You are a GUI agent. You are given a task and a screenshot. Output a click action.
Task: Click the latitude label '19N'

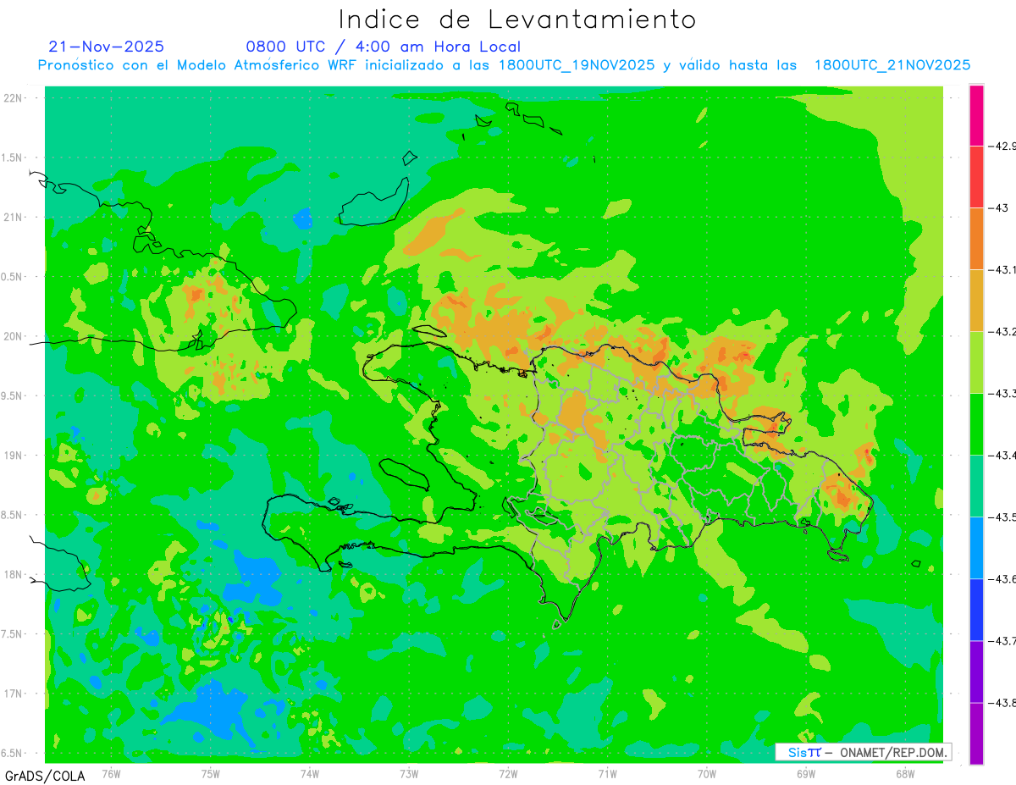[x=13, y=456]
